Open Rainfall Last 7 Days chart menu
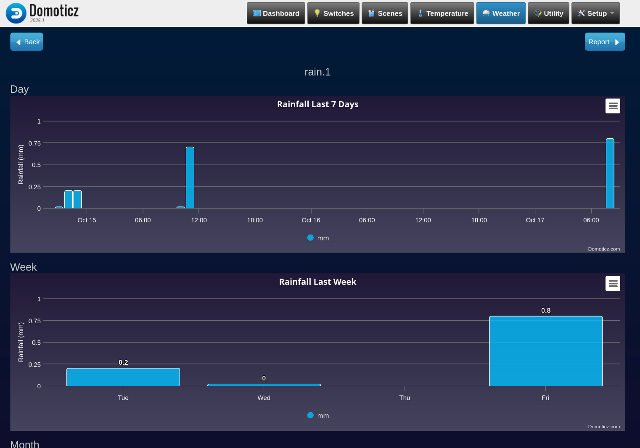The width and height of the screenshot is (640, 448). tap(613, 106)
